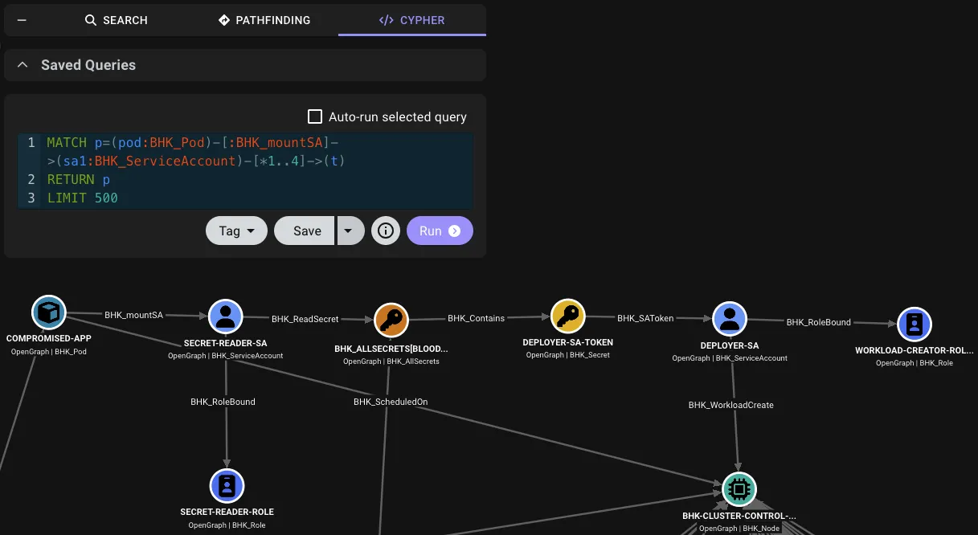The width and height of the screenshot is (978, 535).
Task: Save the current query
Action: click(305, 231)
